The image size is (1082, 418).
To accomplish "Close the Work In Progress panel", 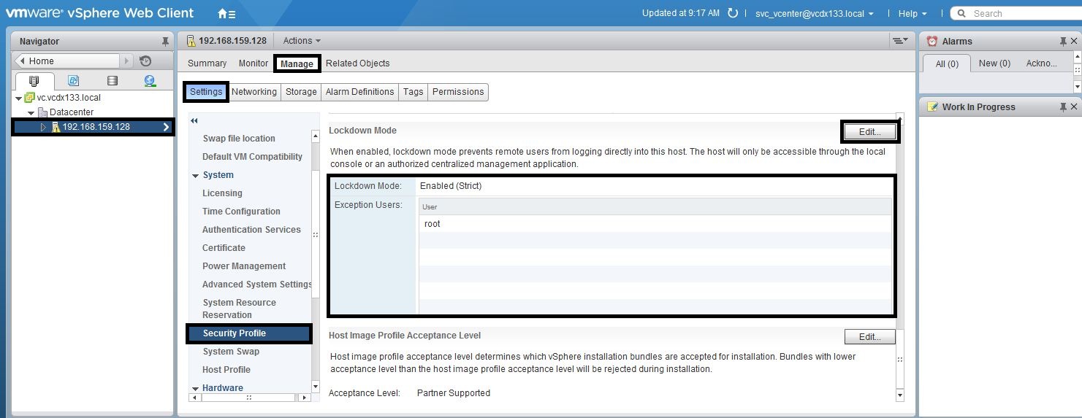I will coord(1074,107).
